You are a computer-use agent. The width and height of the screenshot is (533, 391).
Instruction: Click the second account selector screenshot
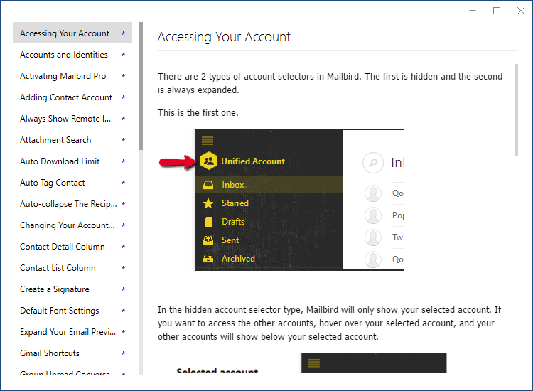311,363
